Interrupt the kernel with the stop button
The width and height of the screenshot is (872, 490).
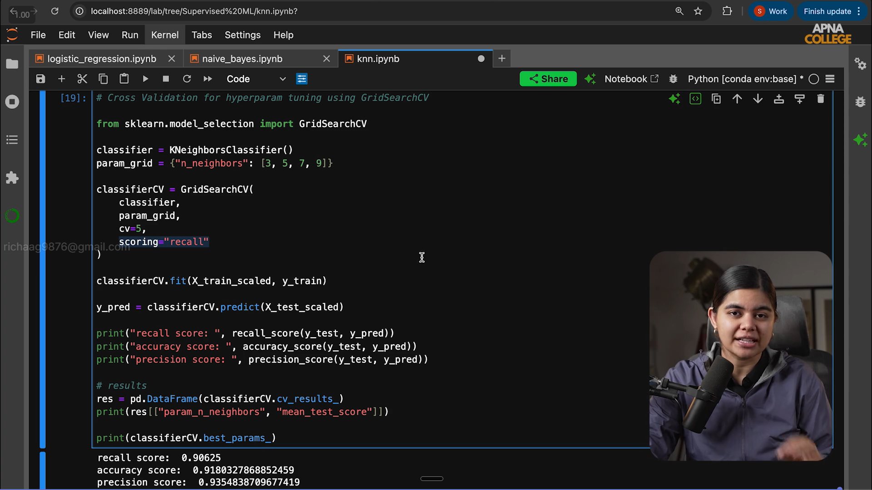point(166,79)
